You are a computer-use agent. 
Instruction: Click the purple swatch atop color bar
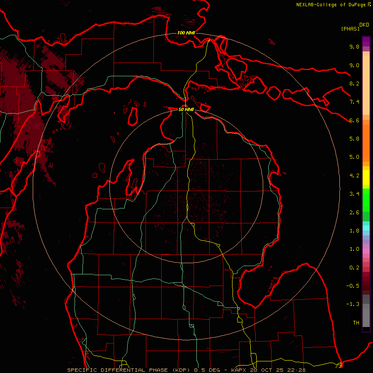tap(366, 41)
